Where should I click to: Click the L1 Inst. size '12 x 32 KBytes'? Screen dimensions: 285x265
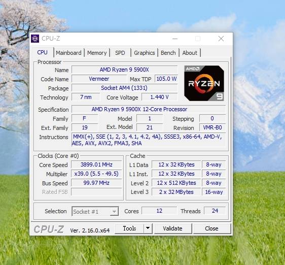coord(176,174)
